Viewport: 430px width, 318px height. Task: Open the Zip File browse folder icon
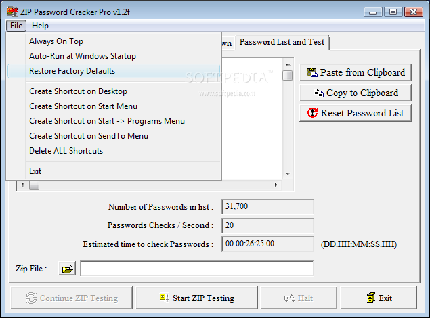click(67, 269)
